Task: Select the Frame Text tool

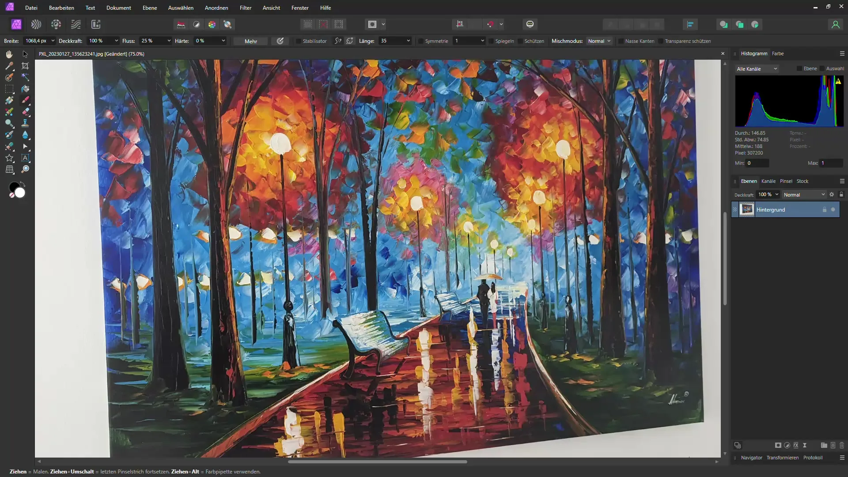Action: pos(25,158)
